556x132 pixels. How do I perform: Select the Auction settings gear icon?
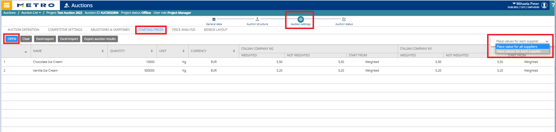[x=301, y=19]
